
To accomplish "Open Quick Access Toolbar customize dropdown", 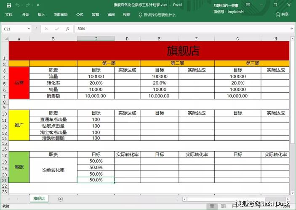I will [38, 5].
